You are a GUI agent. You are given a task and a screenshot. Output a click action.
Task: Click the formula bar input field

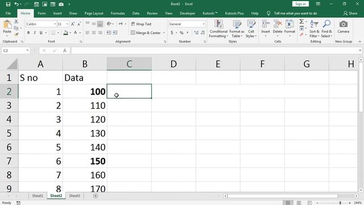tap(215, 51)
